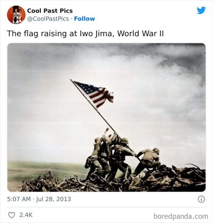
Task: Visit the boredpanda.com watermark
Action: click(181, 216)
